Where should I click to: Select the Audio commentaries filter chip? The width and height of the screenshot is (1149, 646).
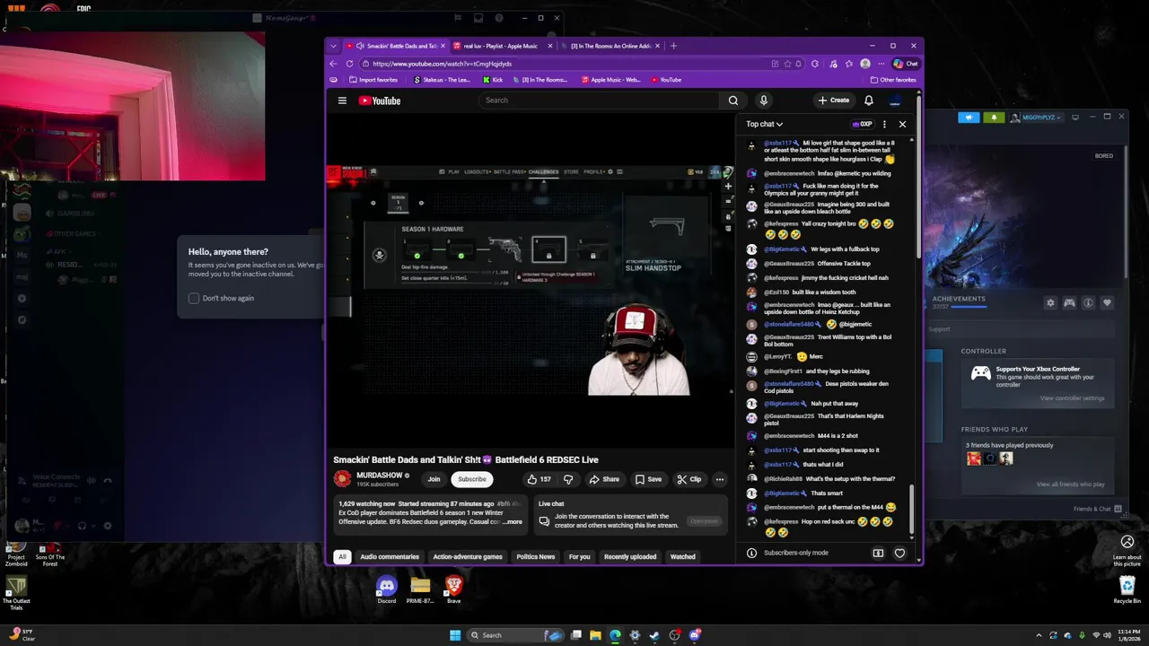pos(390,556)
